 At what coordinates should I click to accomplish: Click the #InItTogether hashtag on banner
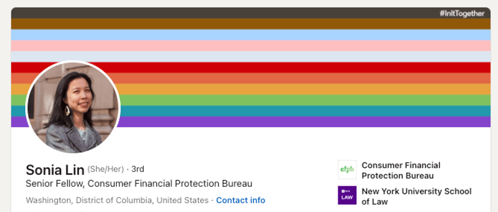[462, 14]
